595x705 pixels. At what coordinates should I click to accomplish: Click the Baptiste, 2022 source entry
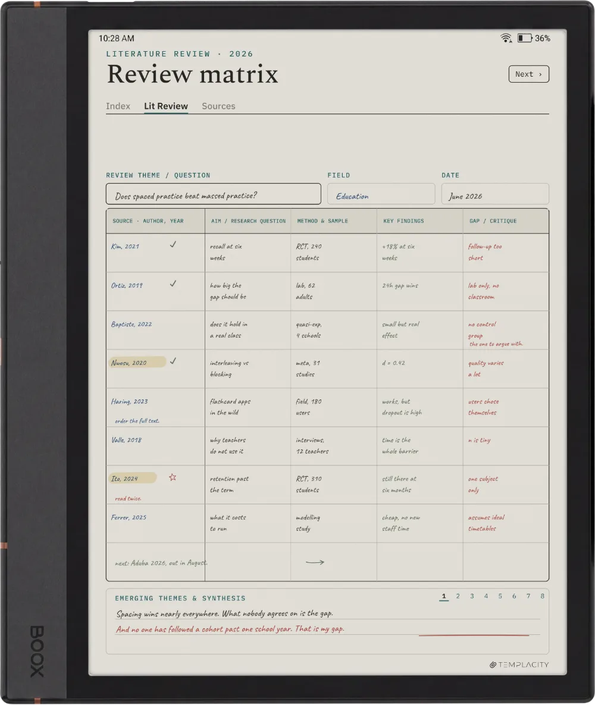(131, 324)
